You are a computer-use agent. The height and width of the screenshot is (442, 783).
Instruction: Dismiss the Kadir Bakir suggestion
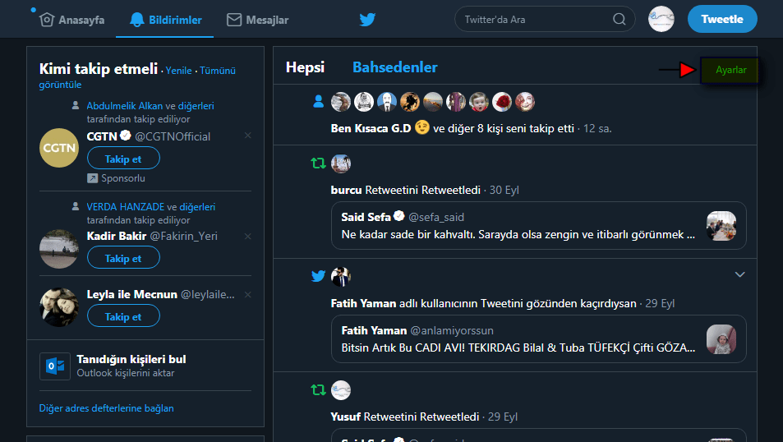point(248,237)
